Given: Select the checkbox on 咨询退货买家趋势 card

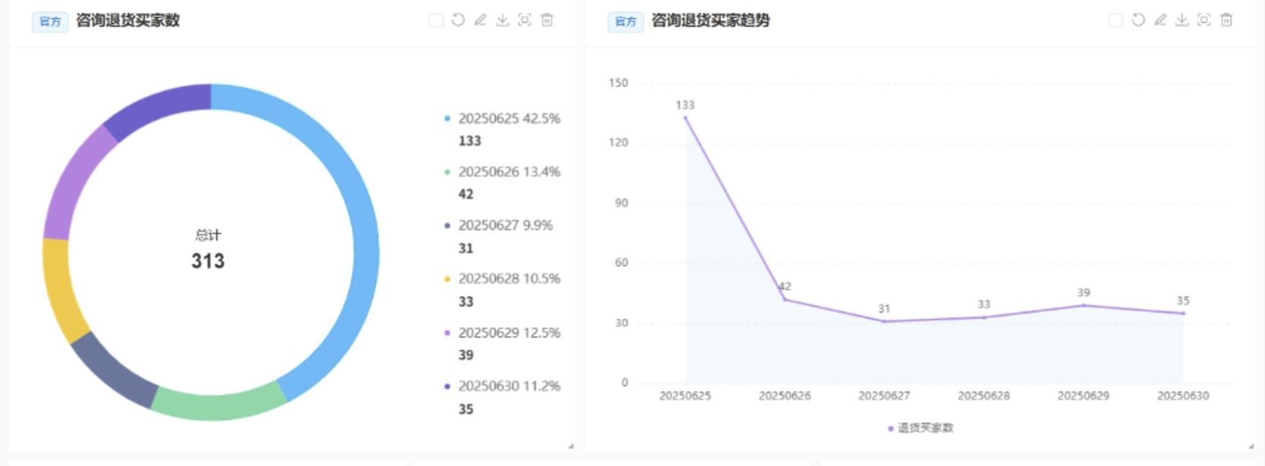Looking at the screenshot, I should pyautogui.click(x=1115, y=20).
